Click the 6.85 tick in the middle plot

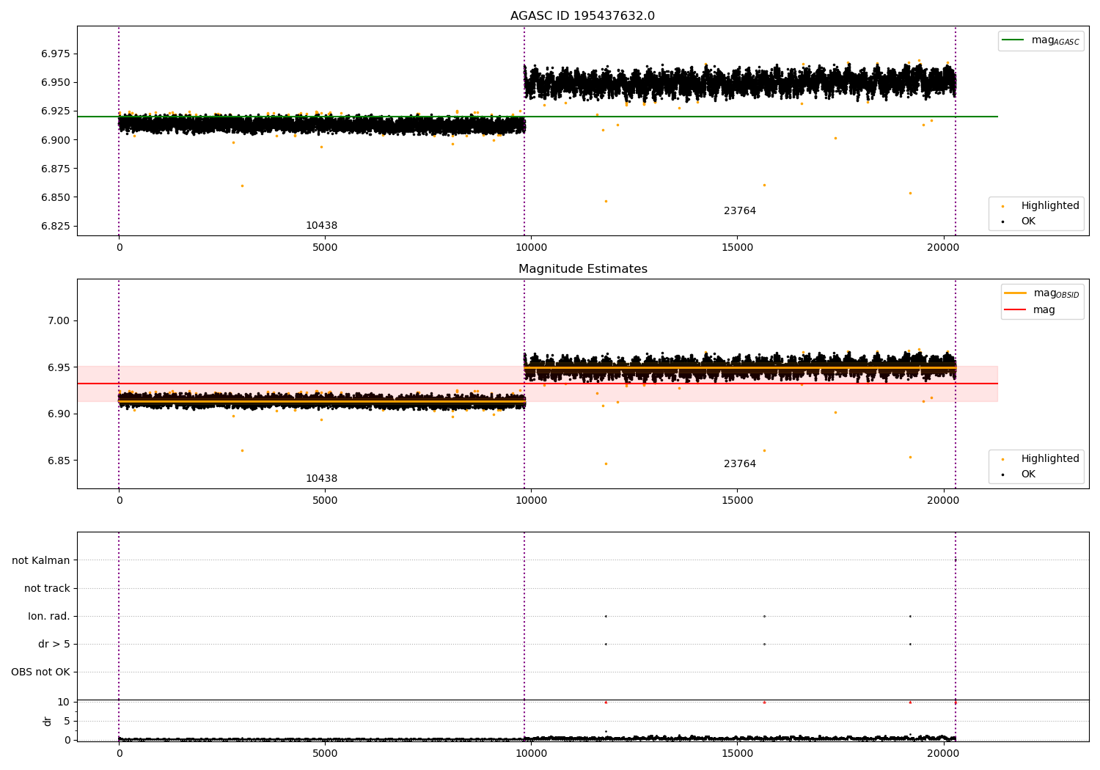[59, 461]
